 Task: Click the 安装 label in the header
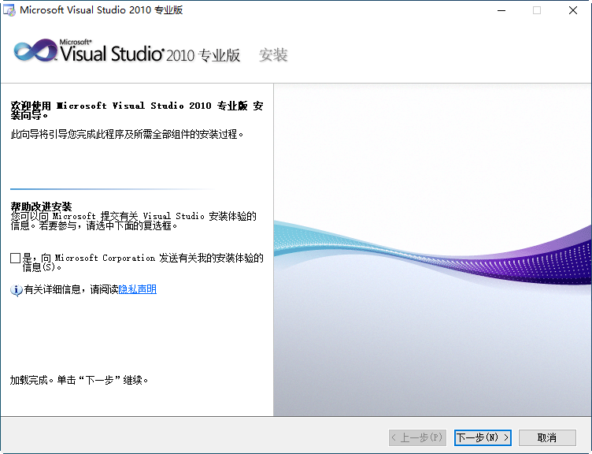pyautogui.click(x=273, y=55)
